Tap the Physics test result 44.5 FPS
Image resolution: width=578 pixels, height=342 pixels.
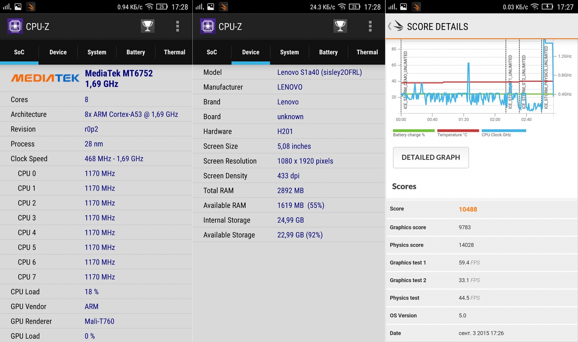[469, 298]
